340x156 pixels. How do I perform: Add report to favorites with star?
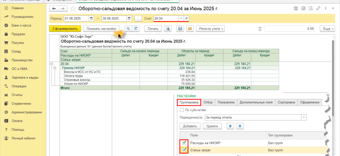73,8
